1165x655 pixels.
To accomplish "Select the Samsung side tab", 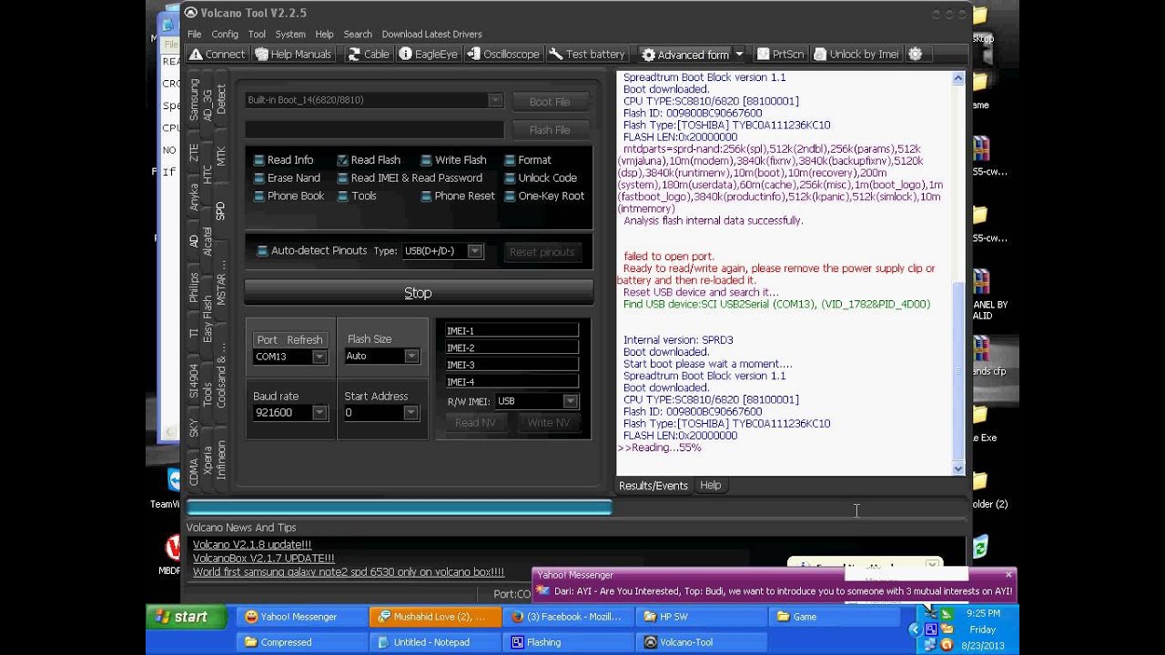I will tap(194, 100).
